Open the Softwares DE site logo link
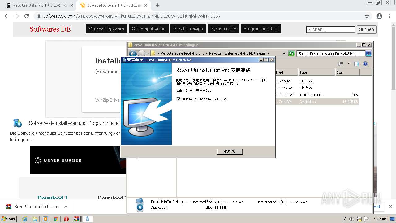Image resolution: width=396 pixels, height=223 pixels. [x=50, y=29]
